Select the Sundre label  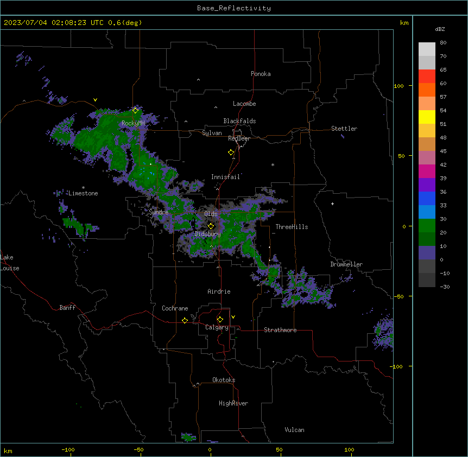click(159, 212)
